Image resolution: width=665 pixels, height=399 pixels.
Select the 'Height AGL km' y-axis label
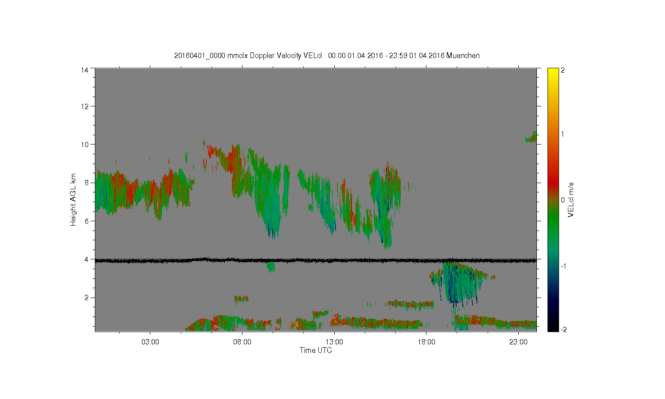73,199
